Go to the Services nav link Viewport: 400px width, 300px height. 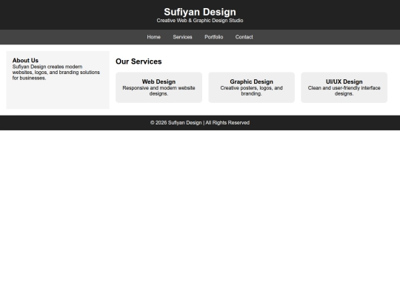(x=182, y=37)
